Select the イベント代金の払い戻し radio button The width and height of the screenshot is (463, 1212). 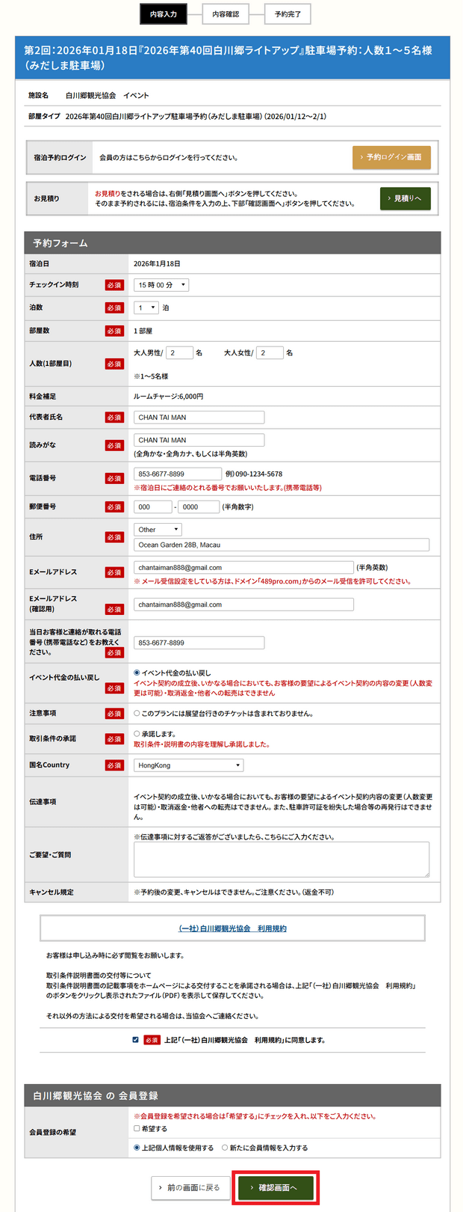pos(137,673)
